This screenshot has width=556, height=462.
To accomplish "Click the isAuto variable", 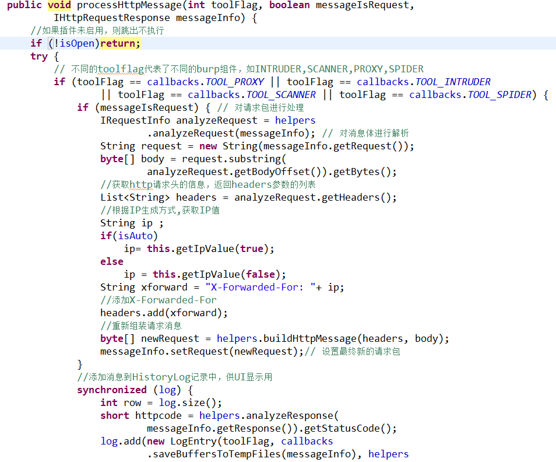I will (135, 236).
